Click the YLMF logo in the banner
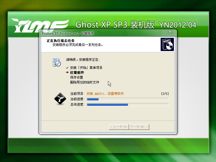Image resolution: width=216 pixels, height=162 pixels. pos(40,25)
